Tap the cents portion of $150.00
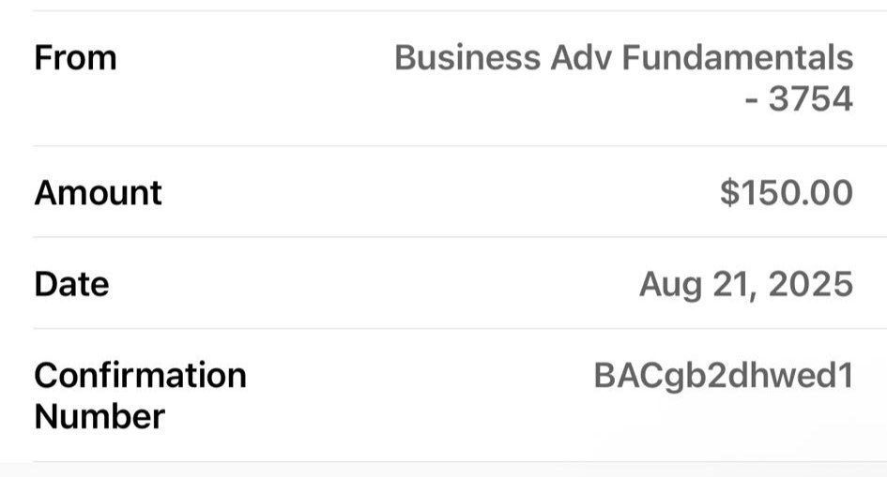Screen dimensions: 887x477 coord(831,193)
